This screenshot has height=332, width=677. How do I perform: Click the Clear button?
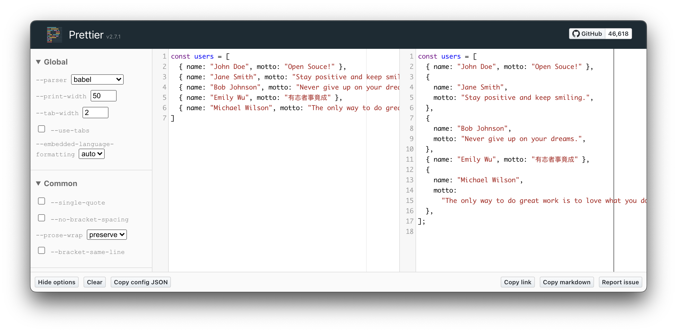[x=95, y=282]
